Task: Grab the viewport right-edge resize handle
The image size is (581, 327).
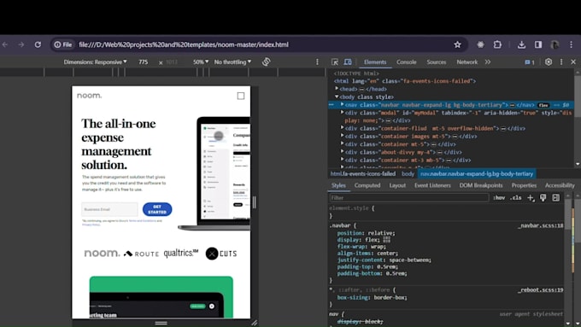Action: coord(255,202)
